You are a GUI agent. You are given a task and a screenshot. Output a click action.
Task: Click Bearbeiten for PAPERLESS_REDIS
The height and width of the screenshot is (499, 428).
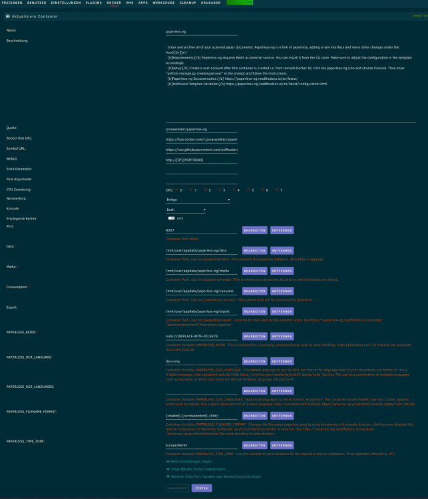255,337
